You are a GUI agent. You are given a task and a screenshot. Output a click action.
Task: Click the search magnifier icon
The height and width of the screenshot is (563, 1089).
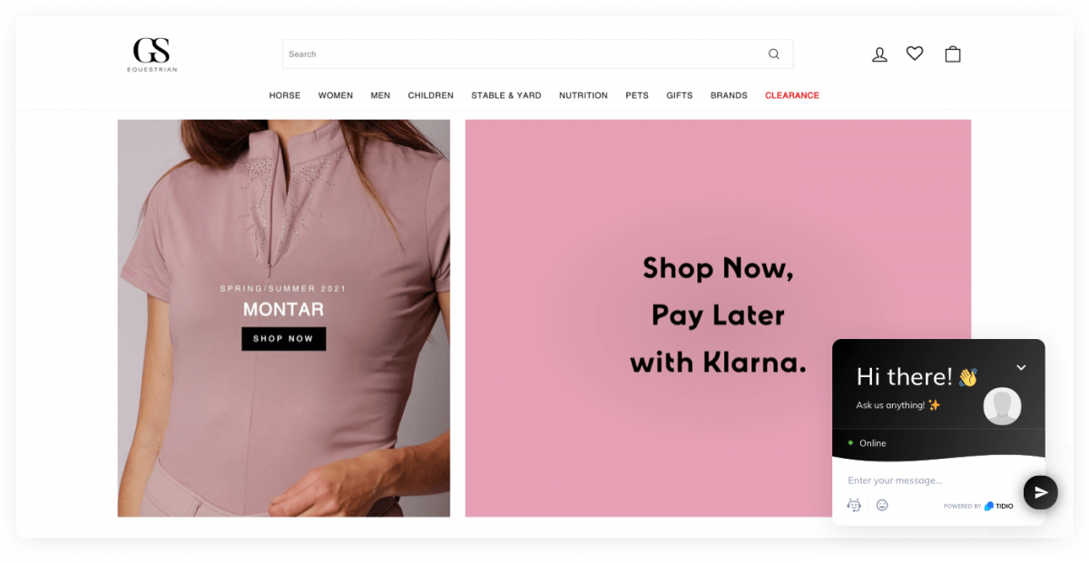point(773,54)
